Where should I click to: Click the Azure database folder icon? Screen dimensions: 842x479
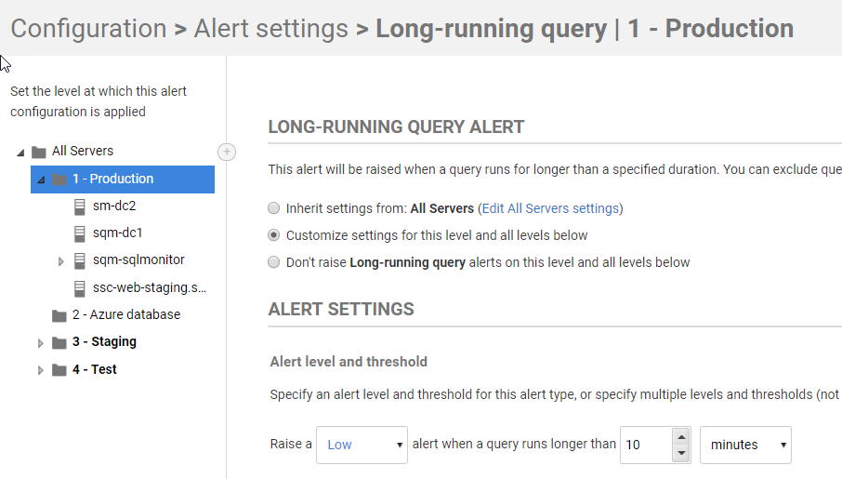tap(59, 315)
